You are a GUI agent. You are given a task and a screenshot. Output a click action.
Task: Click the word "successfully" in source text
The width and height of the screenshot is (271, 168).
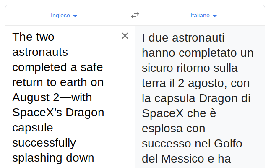coord(44,143)
